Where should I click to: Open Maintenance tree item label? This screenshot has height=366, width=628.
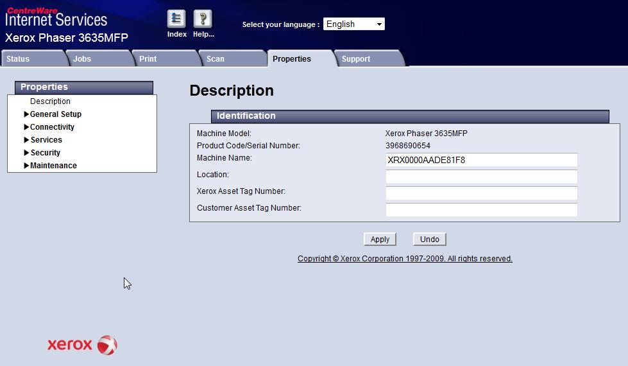coord(53,166)
